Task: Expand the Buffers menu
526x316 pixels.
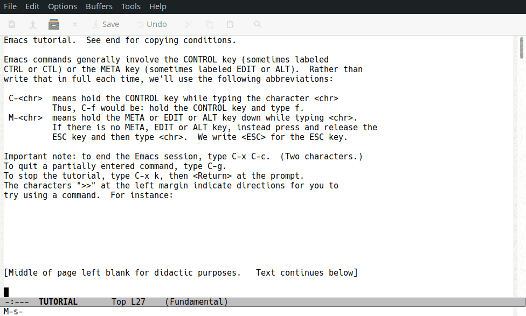Action: [99, 6]
